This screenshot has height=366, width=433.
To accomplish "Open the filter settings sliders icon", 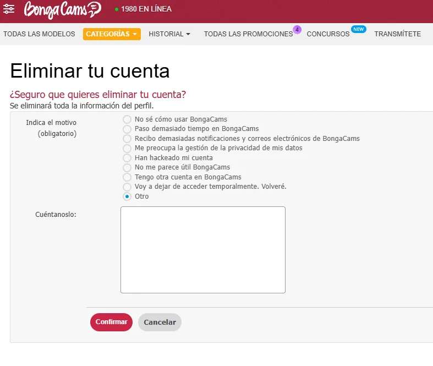I will (9, 9).
